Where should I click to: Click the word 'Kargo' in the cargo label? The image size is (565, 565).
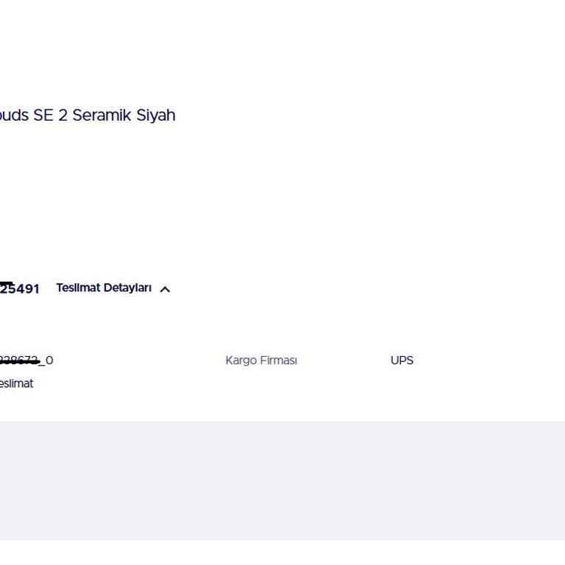(x=240, y=360)
